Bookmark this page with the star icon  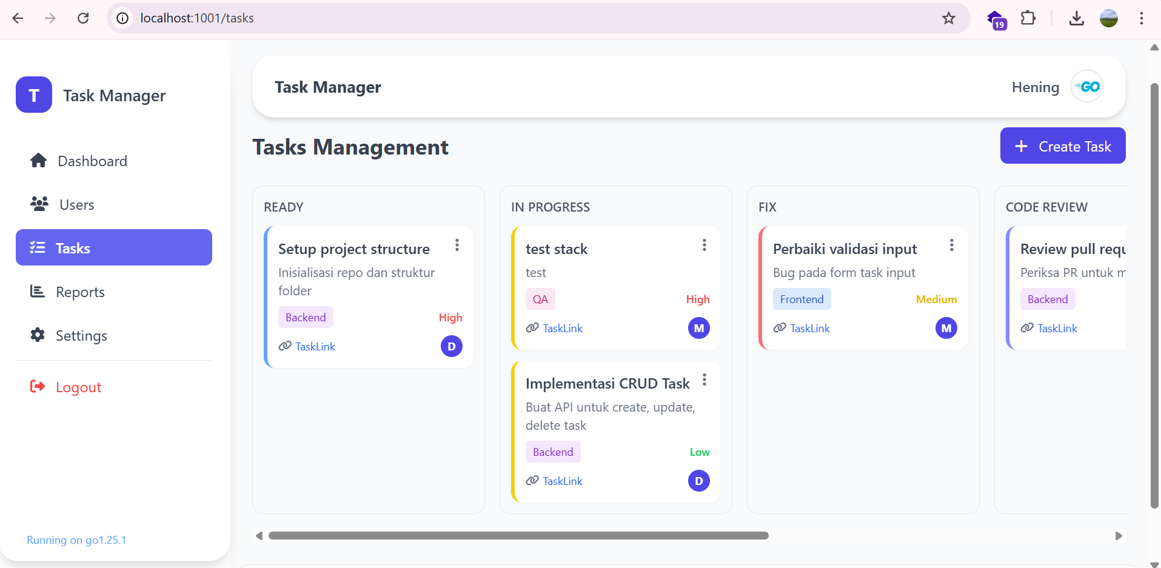(x=948, y=18)
